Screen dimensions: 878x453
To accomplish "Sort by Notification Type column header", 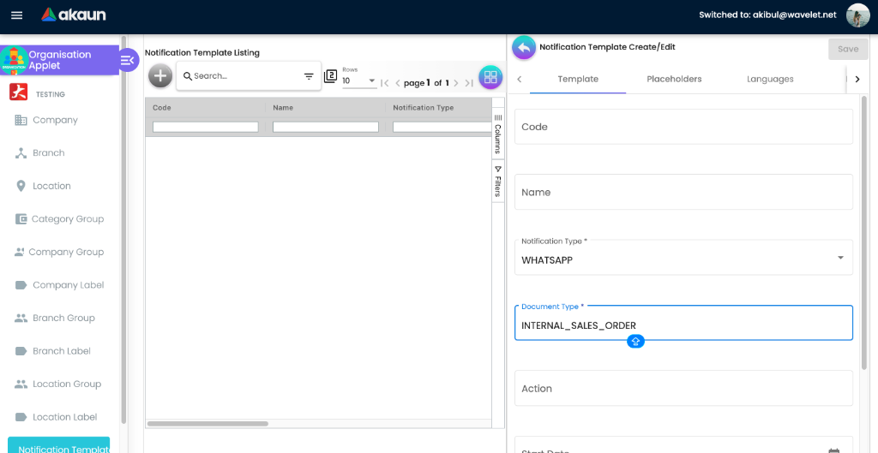I will pos(424,107).
